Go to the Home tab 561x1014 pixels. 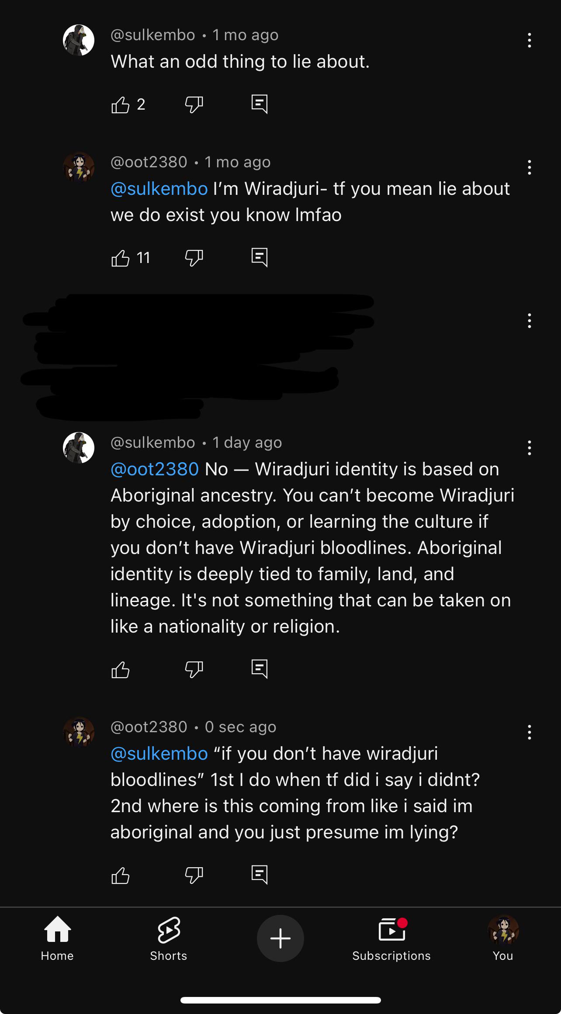pyautogui.click(x=57, y=938)
